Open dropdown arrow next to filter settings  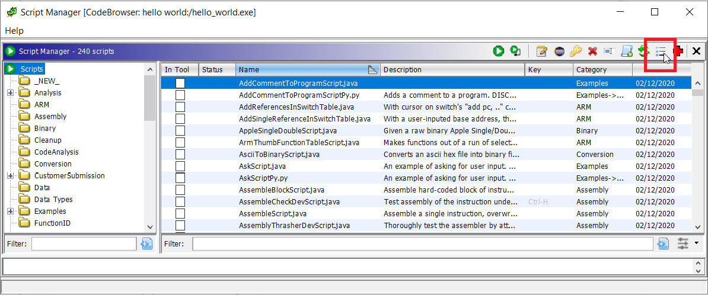[696, 243]
